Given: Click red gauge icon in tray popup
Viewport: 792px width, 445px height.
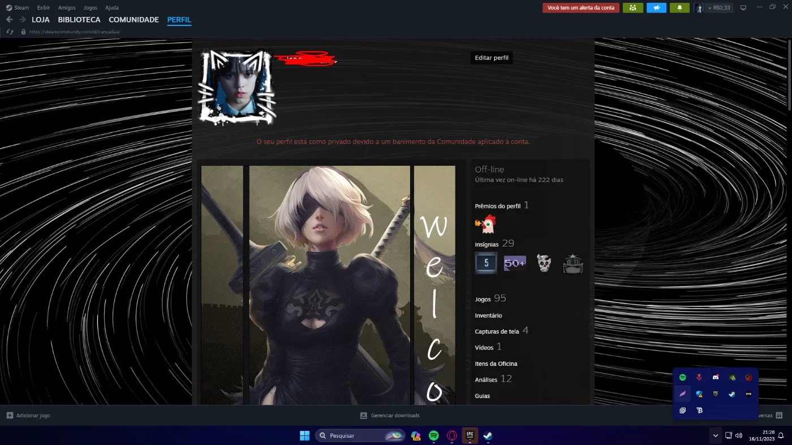Looking at the screenshot, I should [748, 377].
